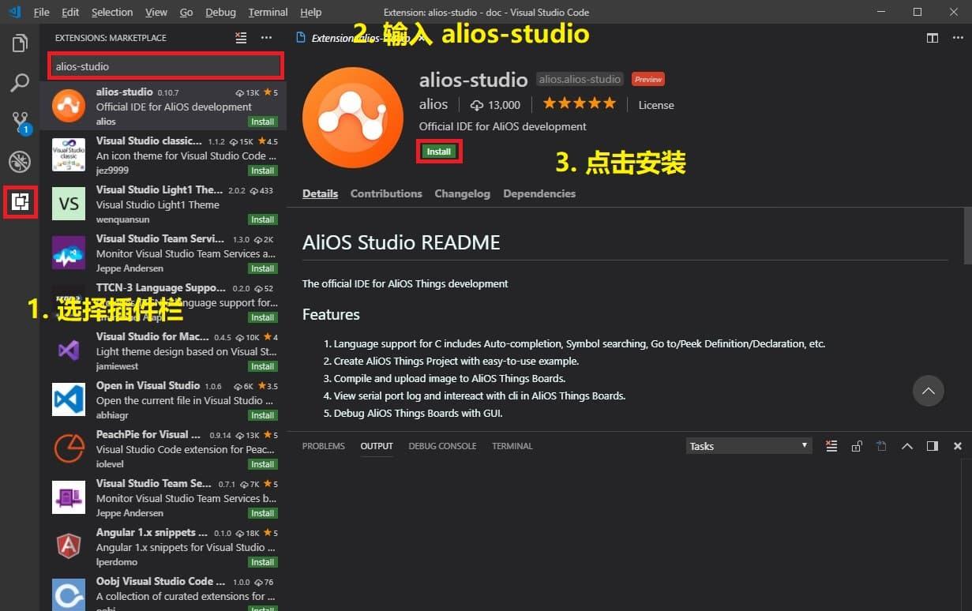
Task: Toggle output scroll lock
Action: [x=857, y=446]
